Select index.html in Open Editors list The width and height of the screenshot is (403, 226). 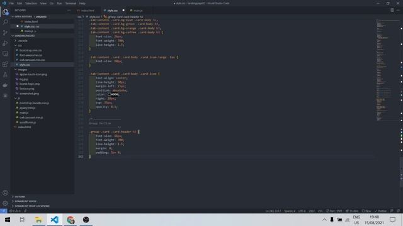pyautogui.click(x=31, y=21)
